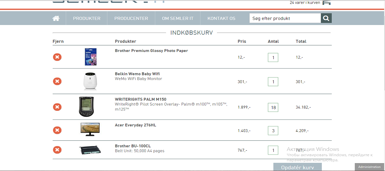Remove Acer Everyday 276HL from cart

tap(57, 130)
